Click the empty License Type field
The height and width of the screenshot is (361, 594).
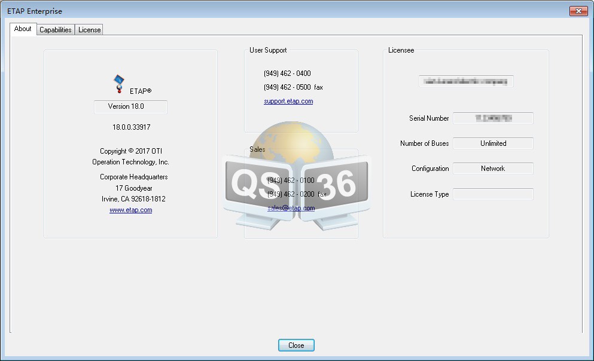(x=494, y=194)
